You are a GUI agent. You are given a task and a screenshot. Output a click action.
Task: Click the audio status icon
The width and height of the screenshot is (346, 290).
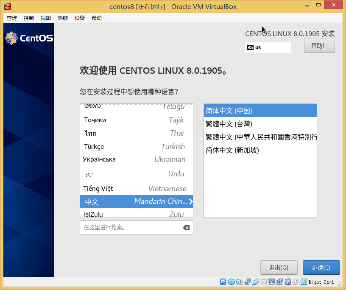[239, 282]
